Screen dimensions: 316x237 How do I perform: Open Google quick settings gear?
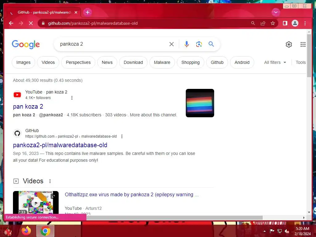click(x=289, y=44)
